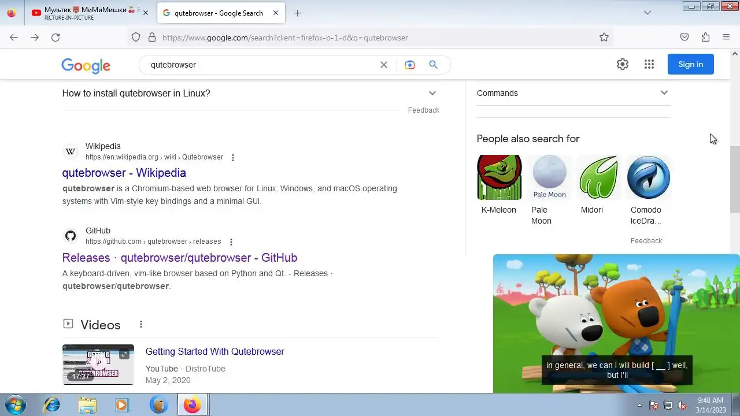
Task: Open the Extensions puzzle icon
Action: tap(705, 37)
